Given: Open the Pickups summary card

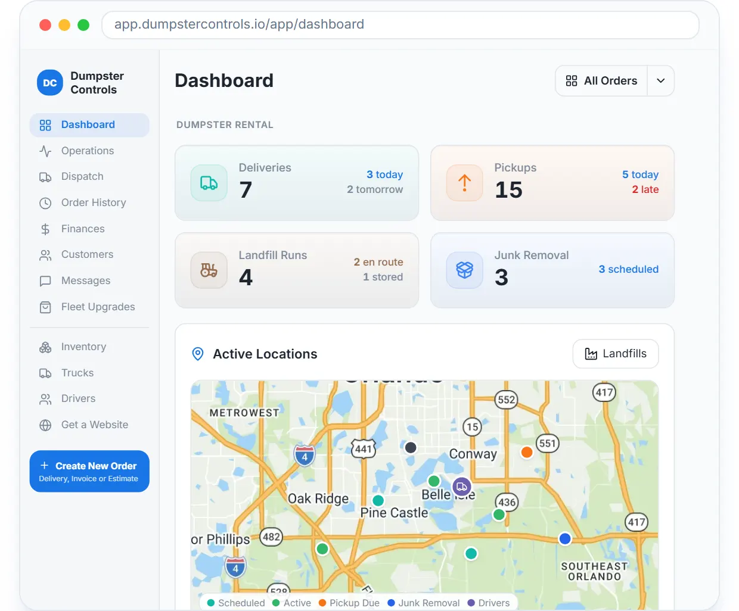Looking at the screenshot, I should coord(552,183).
